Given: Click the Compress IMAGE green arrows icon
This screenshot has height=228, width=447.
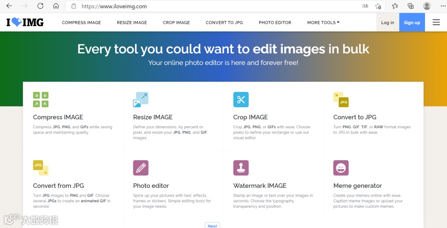Looking at the screenshot, I should click(x=41, y=99).
